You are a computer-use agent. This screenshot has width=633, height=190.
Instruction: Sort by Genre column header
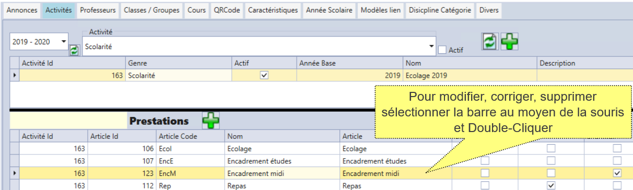click(x=179, y=63)
